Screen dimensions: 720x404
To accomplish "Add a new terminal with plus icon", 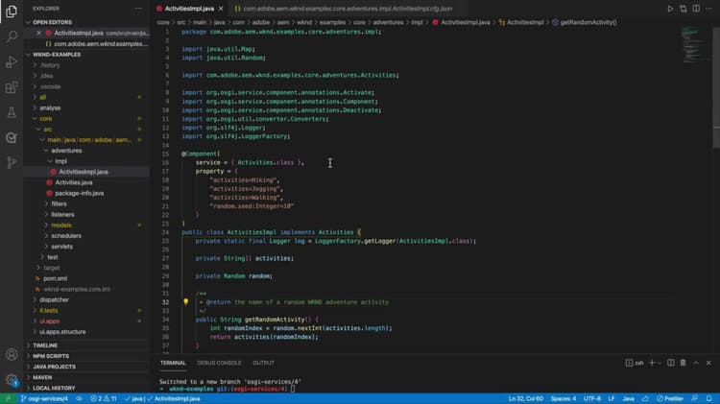I will (x=652, y=363).
